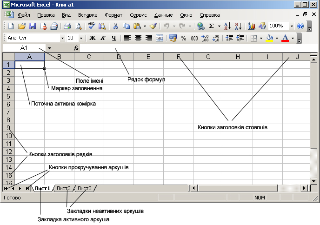Expand the Arial Cyr font dropdown
The height and width of the screenshot is (225, 320).
pos(62,38)
